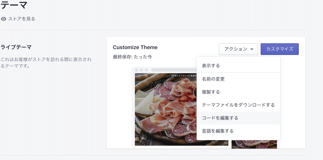Image resolution: width=323 pixels, height=160 pixels.
Task: Click テーマファイルをダウンロードする menu item
Action: tap(238, 105)
